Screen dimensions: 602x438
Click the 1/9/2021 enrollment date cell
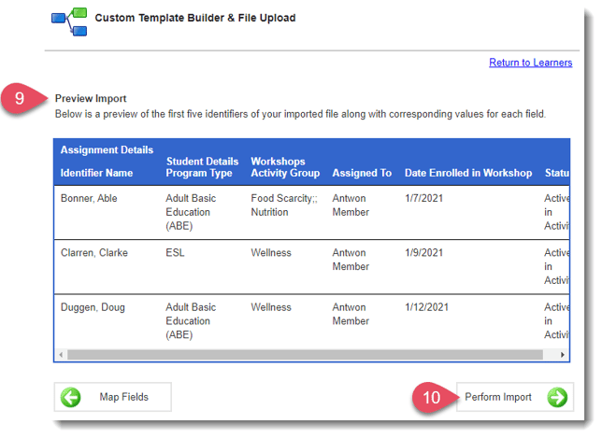424,253
